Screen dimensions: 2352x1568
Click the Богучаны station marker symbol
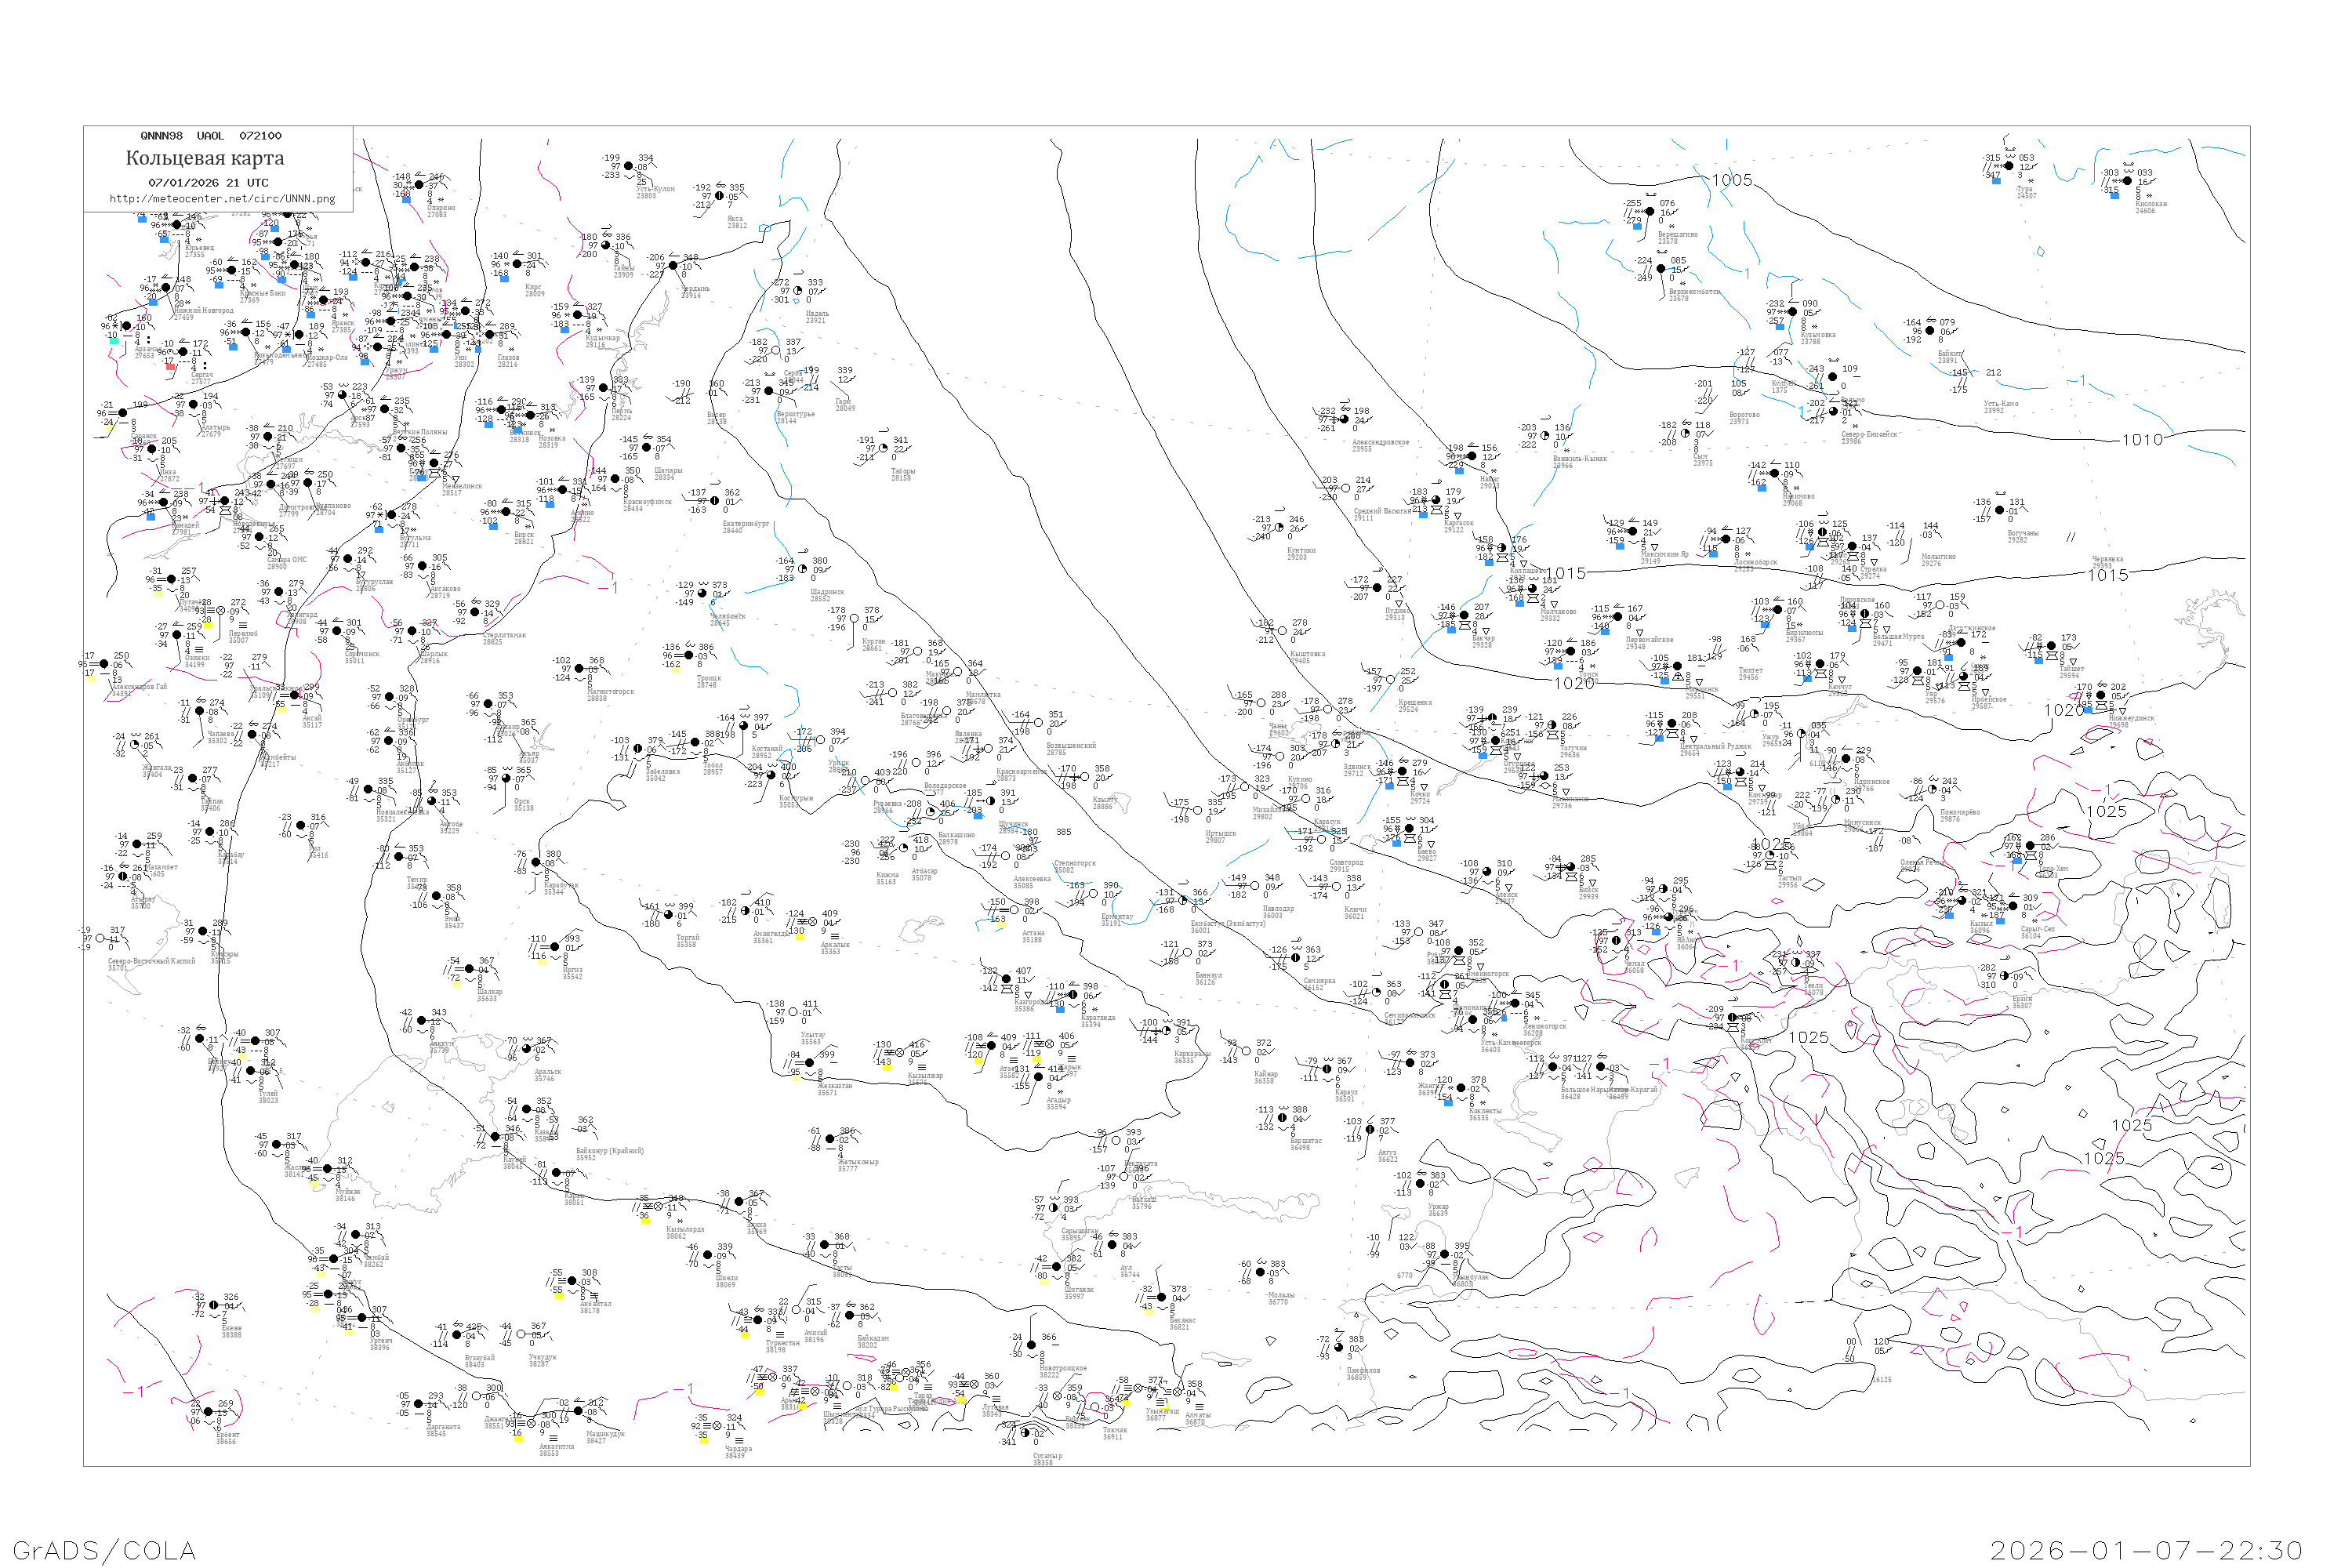coord(2000,510)
